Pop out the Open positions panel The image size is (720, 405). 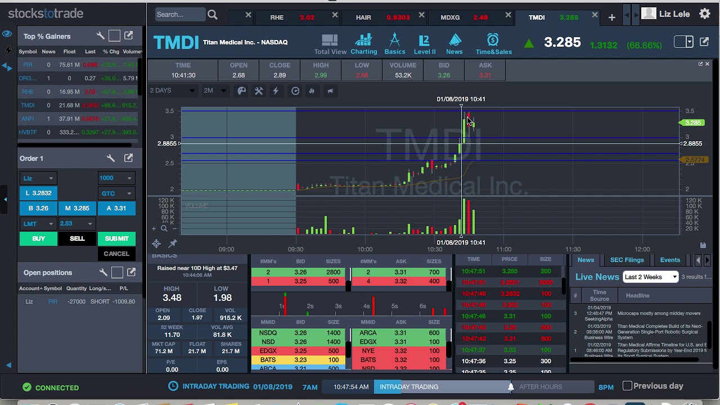point(131,272)
